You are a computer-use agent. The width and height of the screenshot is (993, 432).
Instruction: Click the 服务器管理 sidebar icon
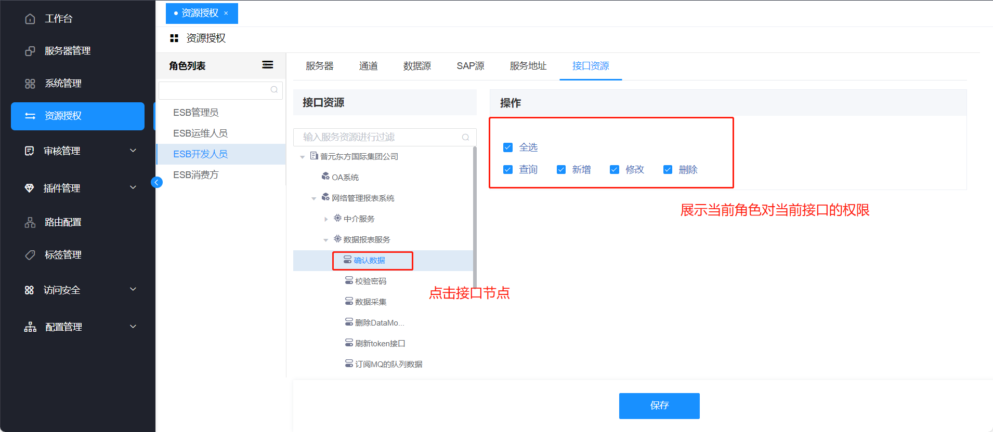coord(30,51)
